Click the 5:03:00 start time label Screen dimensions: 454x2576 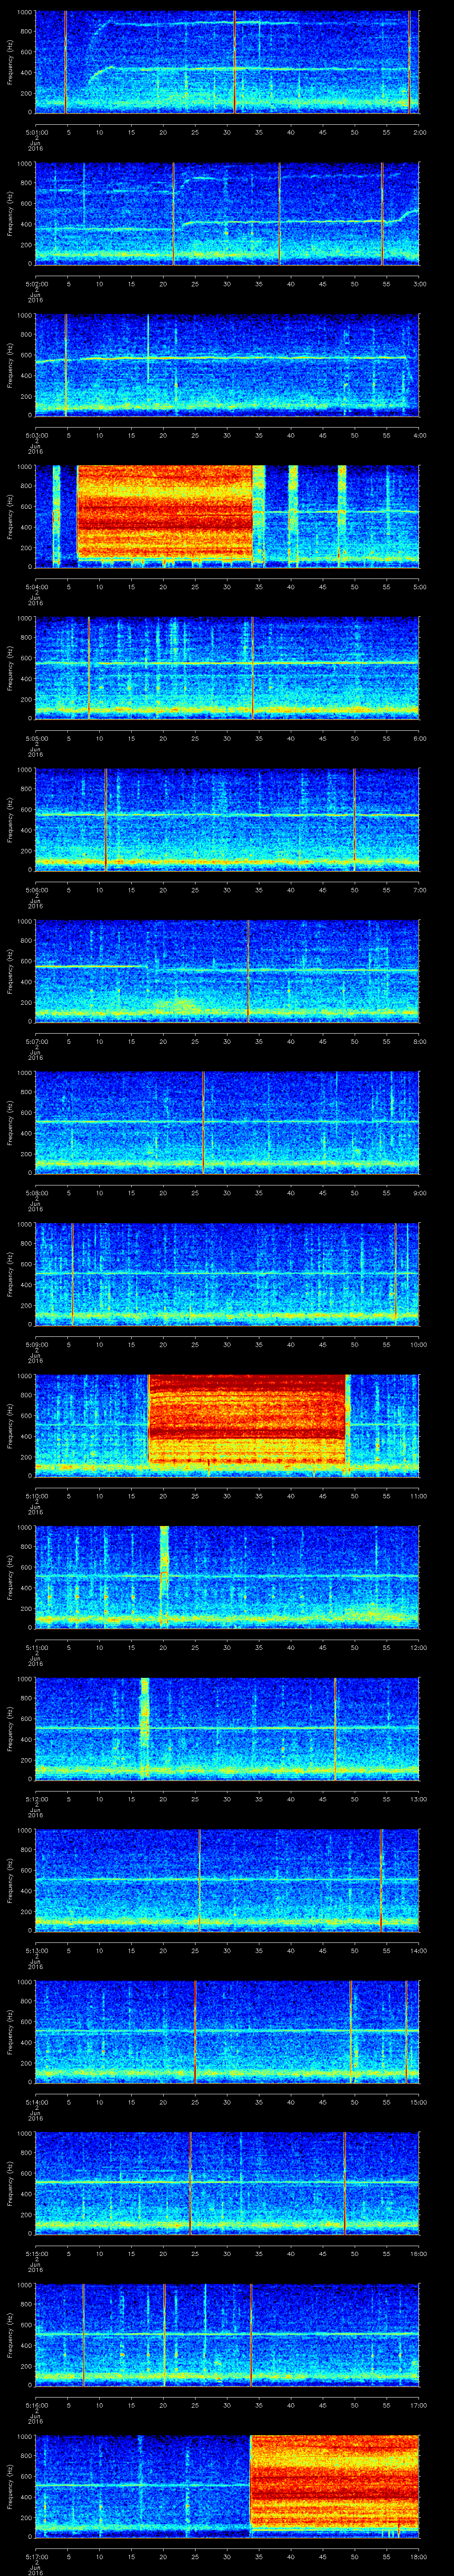coord(37,435)
